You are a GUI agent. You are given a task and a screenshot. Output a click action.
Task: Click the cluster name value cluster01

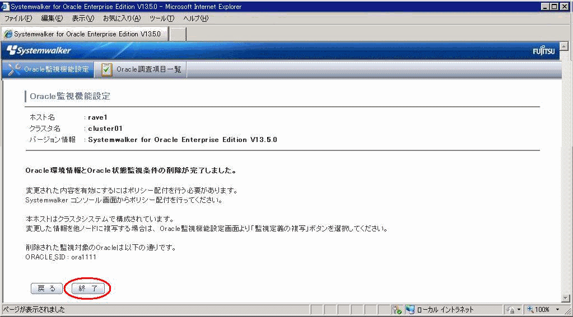coord(105,129)
